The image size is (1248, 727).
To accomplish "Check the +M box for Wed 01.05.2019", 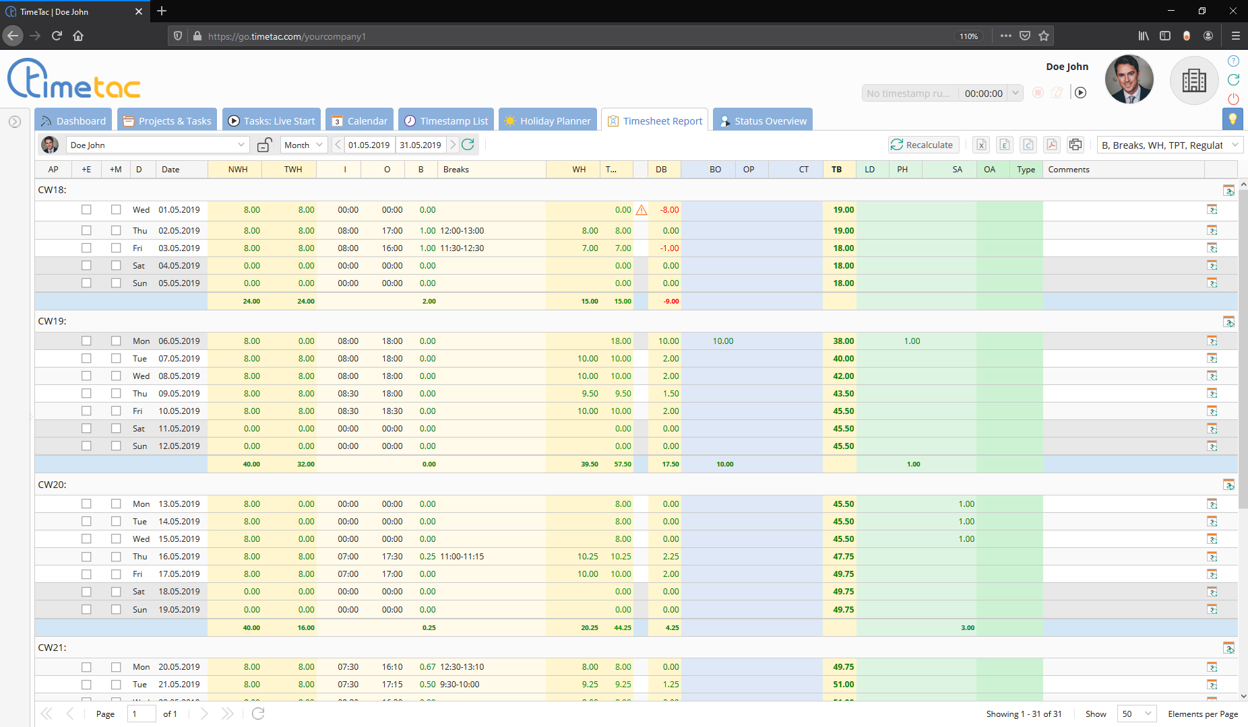I will (116, 210).
